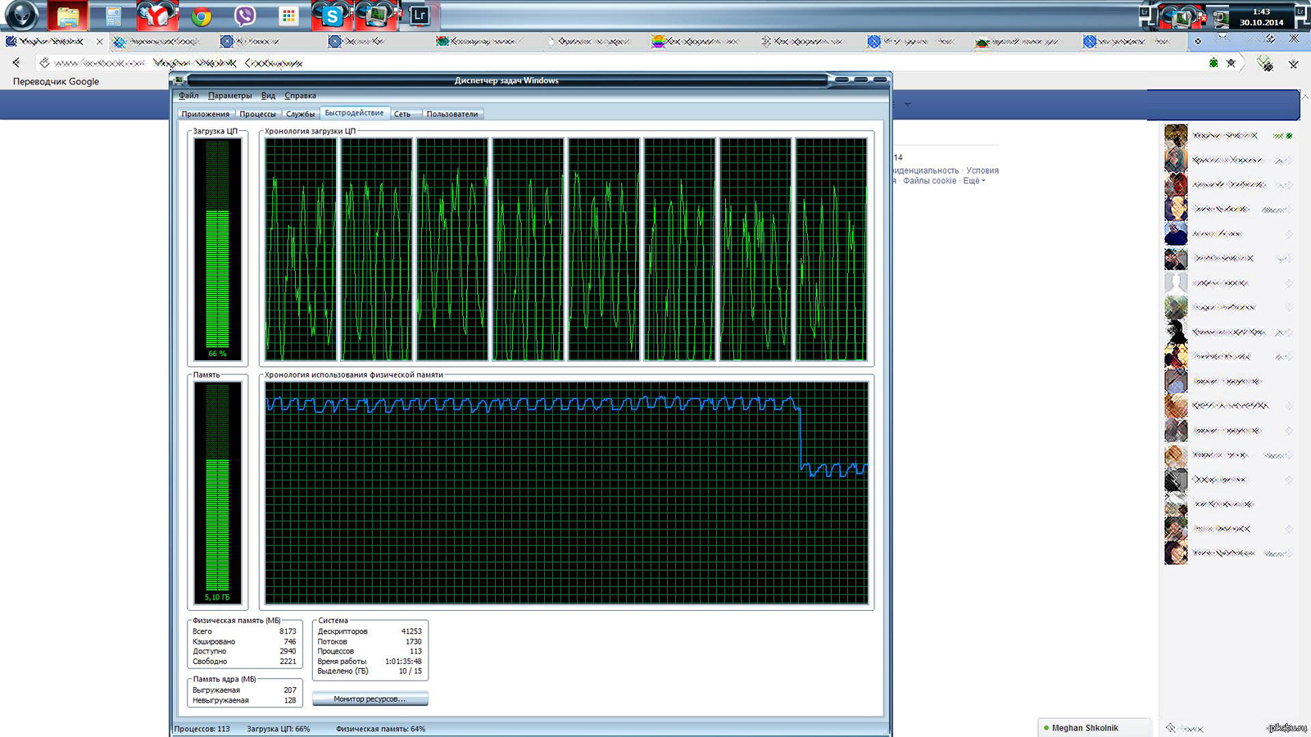This screenshot has height=737, width=1311.
Task: Switch to the Процессы tab
Action: [x=257, y=115]
